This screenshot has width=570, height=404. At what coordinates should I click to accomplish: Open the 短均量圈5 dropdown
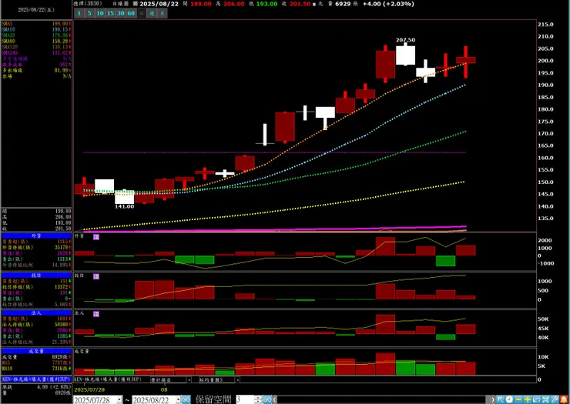coord(237,379)
